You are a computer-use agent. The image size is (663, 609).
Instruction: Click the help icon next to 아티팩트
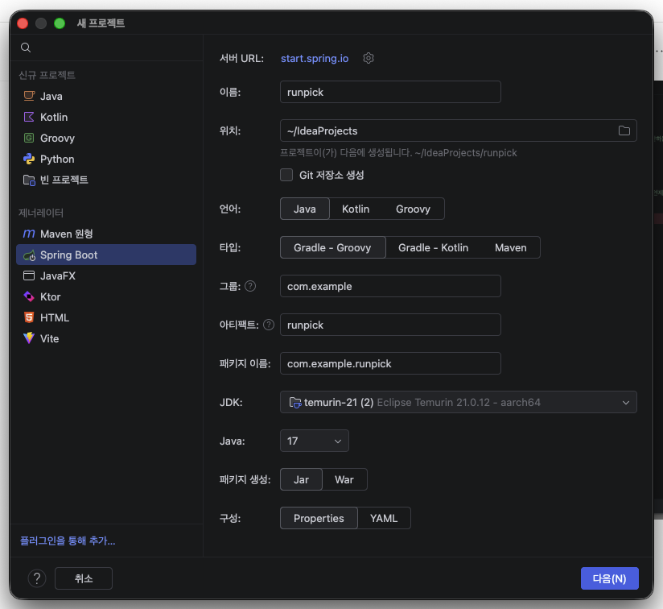click(269, 325)
